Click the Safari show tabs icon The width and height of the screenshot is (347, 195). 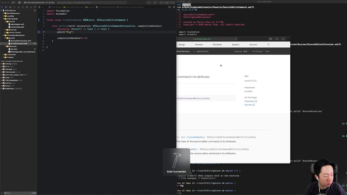283,39
